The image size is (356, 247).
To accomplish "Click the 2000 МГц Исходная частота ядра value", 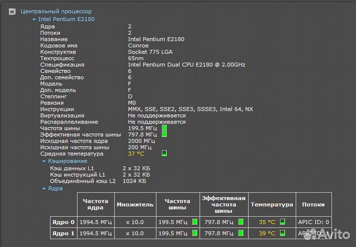I will (x=142, y=141).
